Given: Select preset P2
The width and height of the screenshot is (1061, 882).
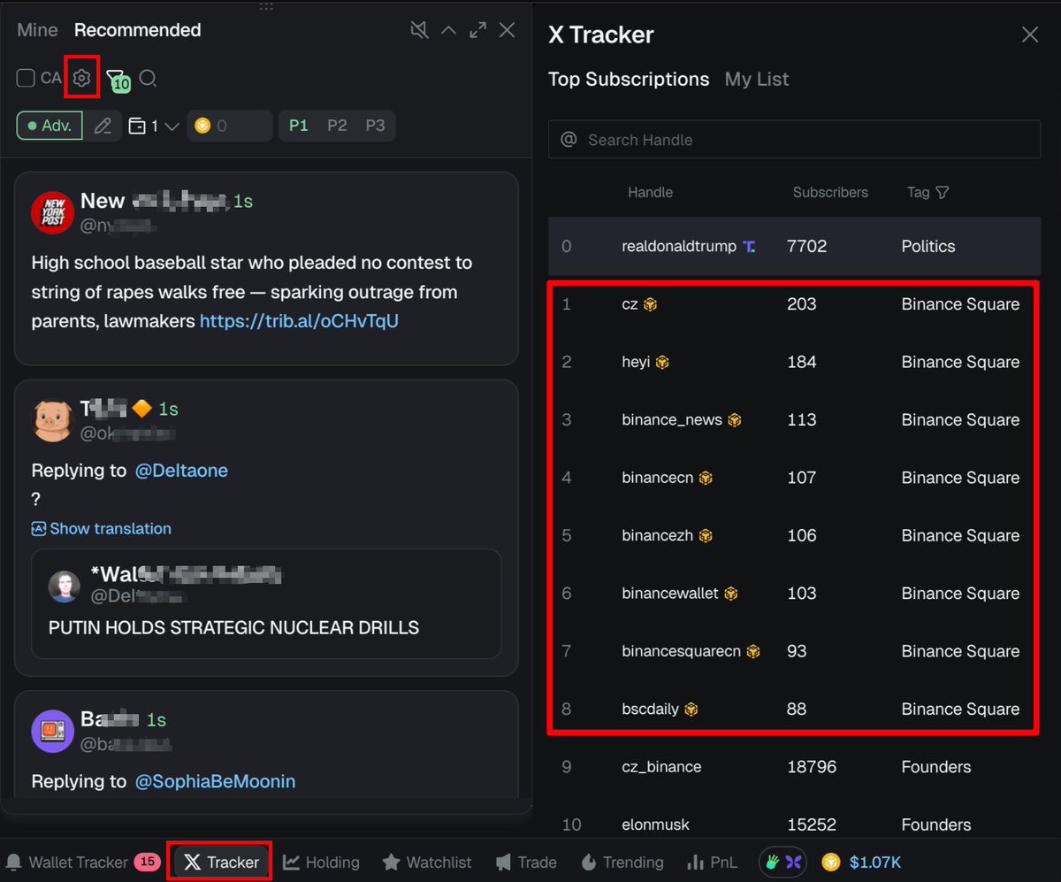Looking at the screenshot, I should (337, 126).
